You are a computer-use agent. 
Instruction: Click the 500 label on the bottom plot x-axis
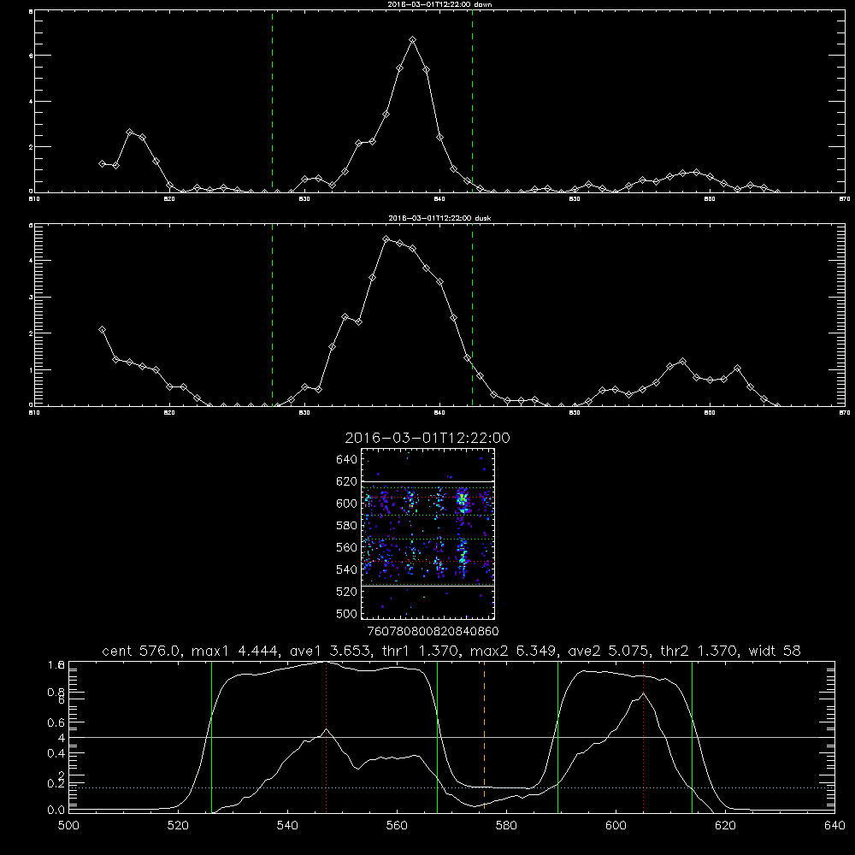point(68,826)
